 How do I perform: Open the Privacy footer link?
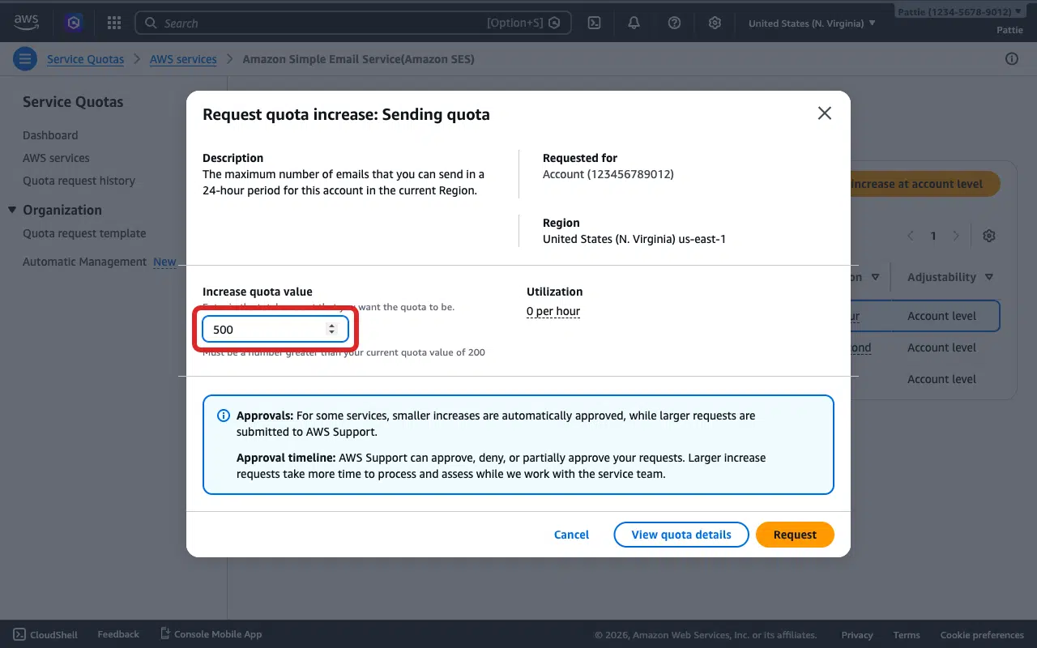coord(857,635)
